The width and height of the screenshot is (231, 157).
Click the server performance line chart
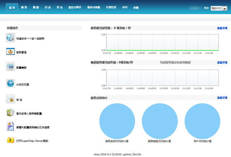163,42
